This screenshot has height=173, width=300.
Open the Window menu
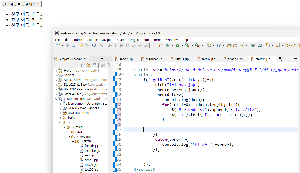[172, 40]
